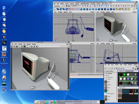The image size is (139, 104).
Task: Click the display alpha channel icon in Render View
Action: click(27, 46)
